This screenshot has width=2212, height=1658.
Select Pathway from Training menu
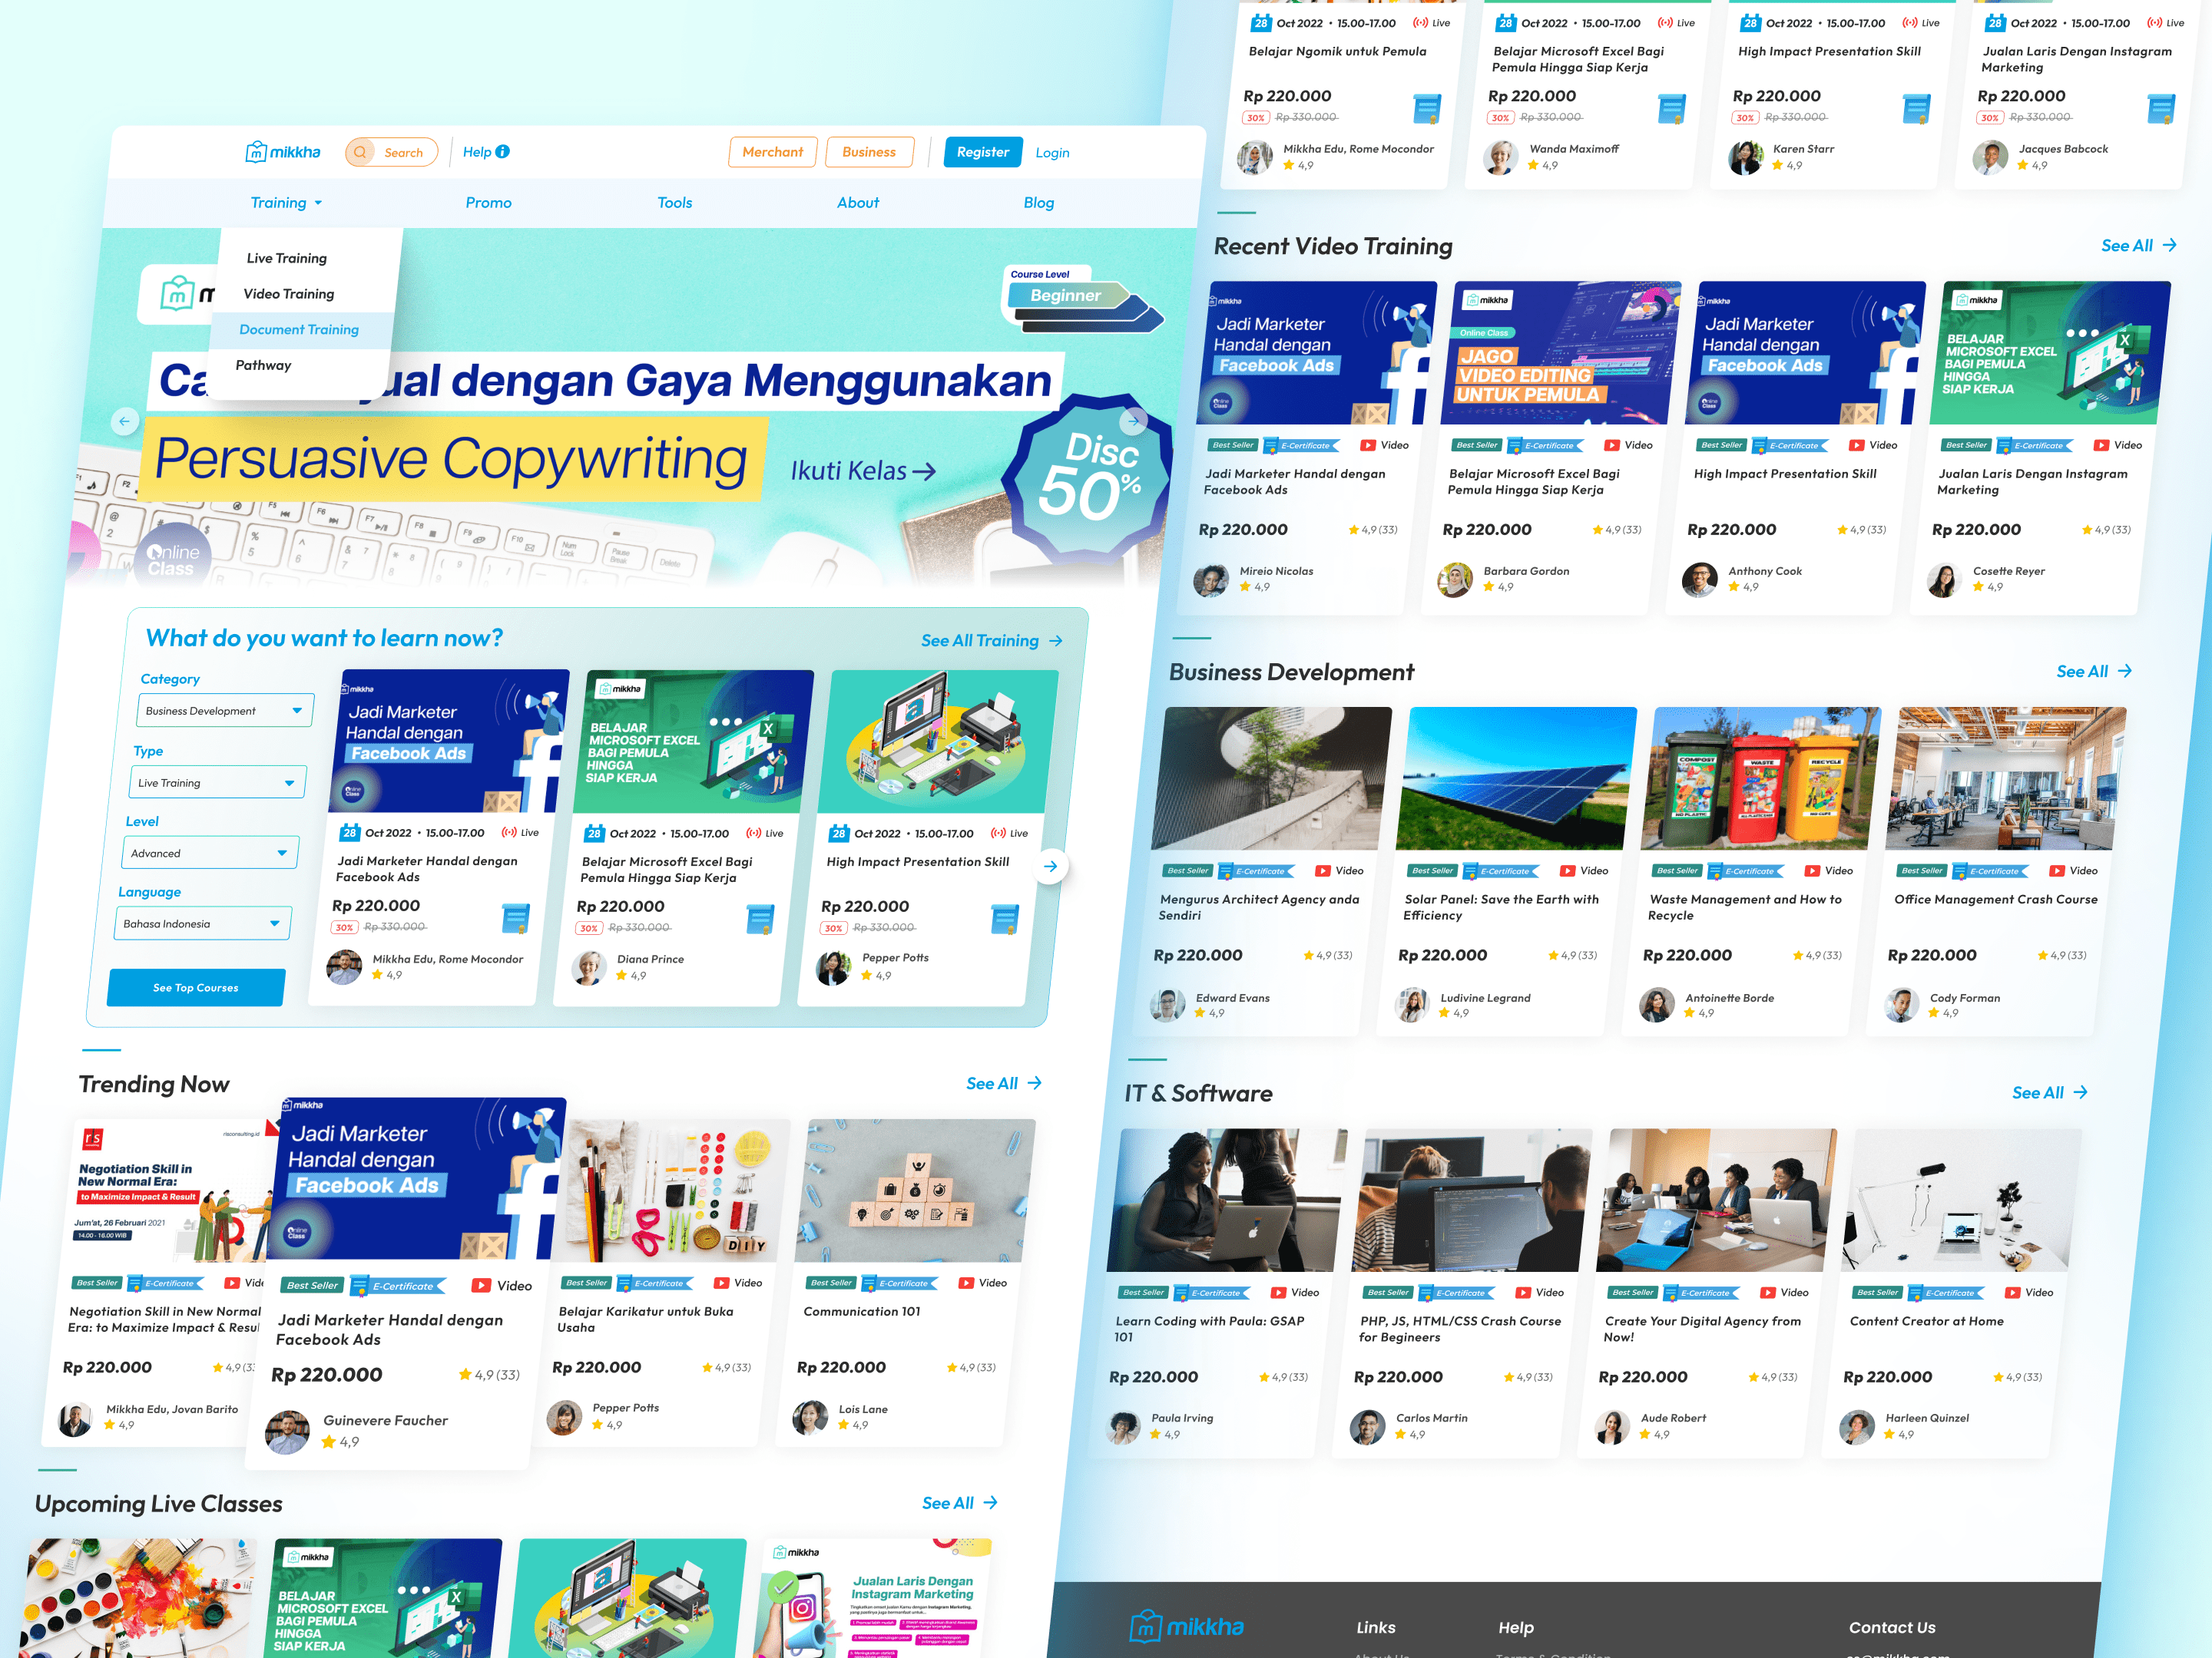coord(263,365)
